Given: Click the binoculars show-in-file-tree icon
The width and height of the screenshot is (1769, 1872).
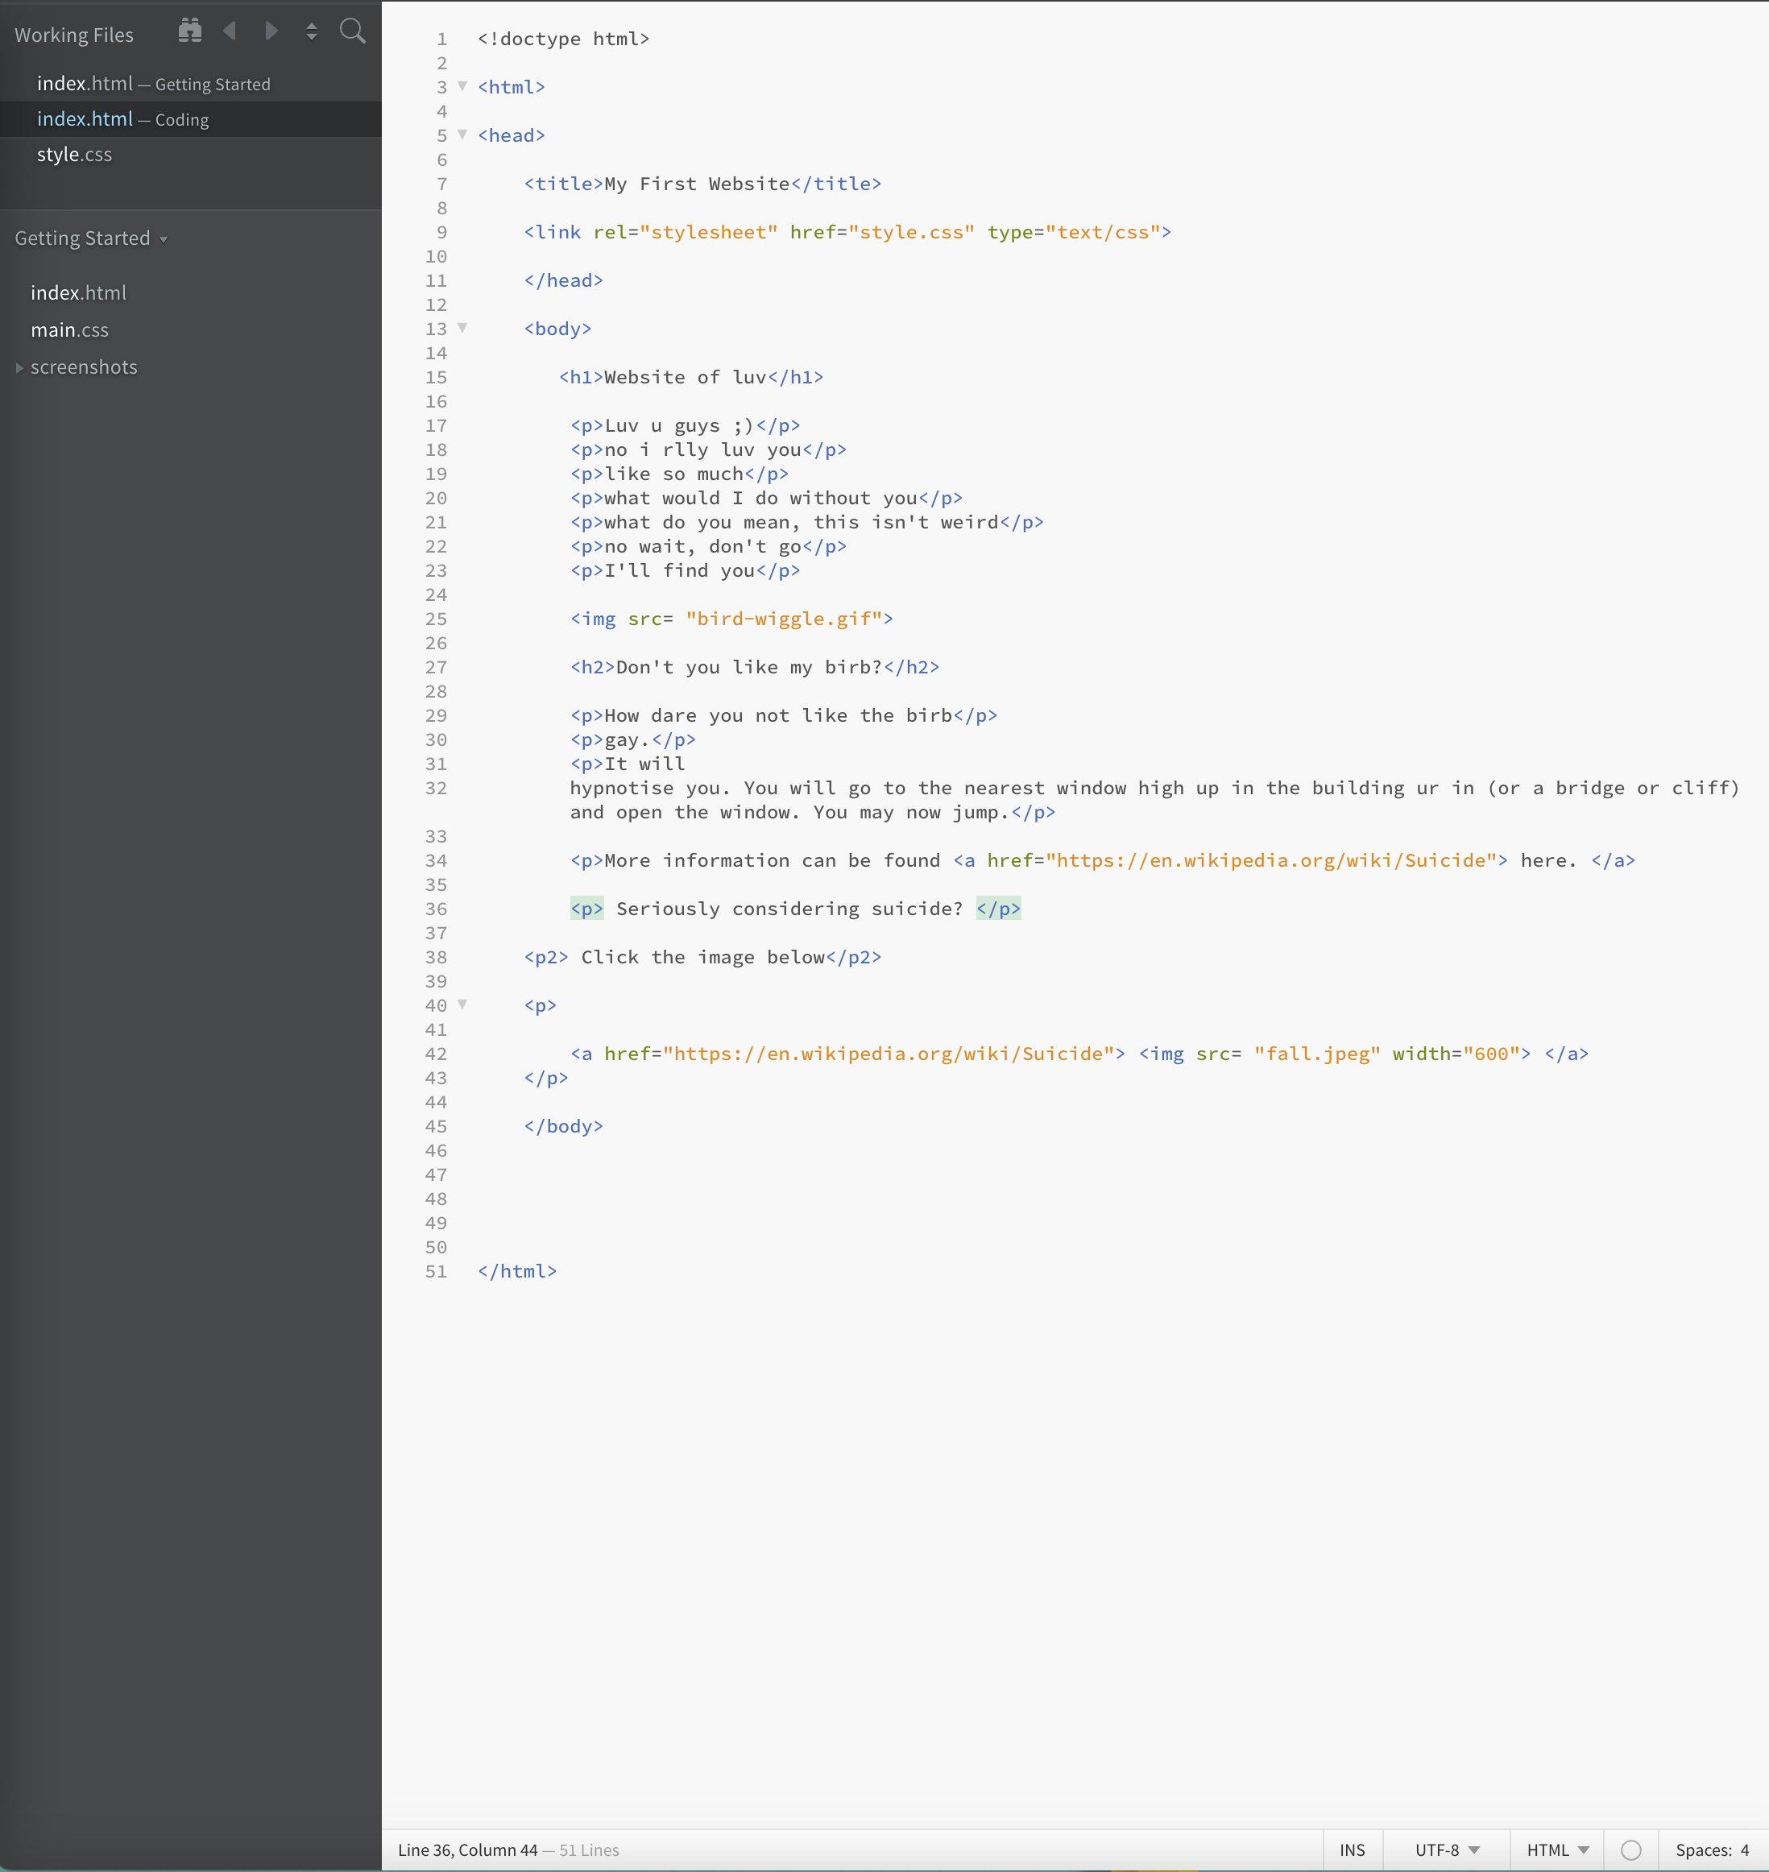Looking at the screenshot, I should coord(189,31).
